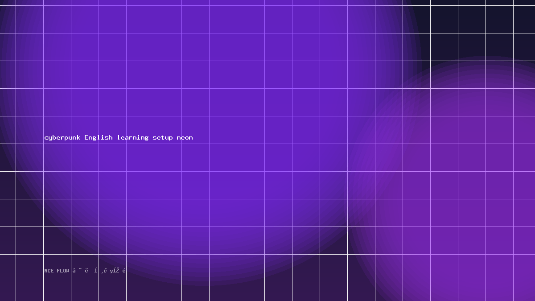This screenshot has width=535, height=301.
Task: Select the word "setup" in the caption
Action: (163, 138)
